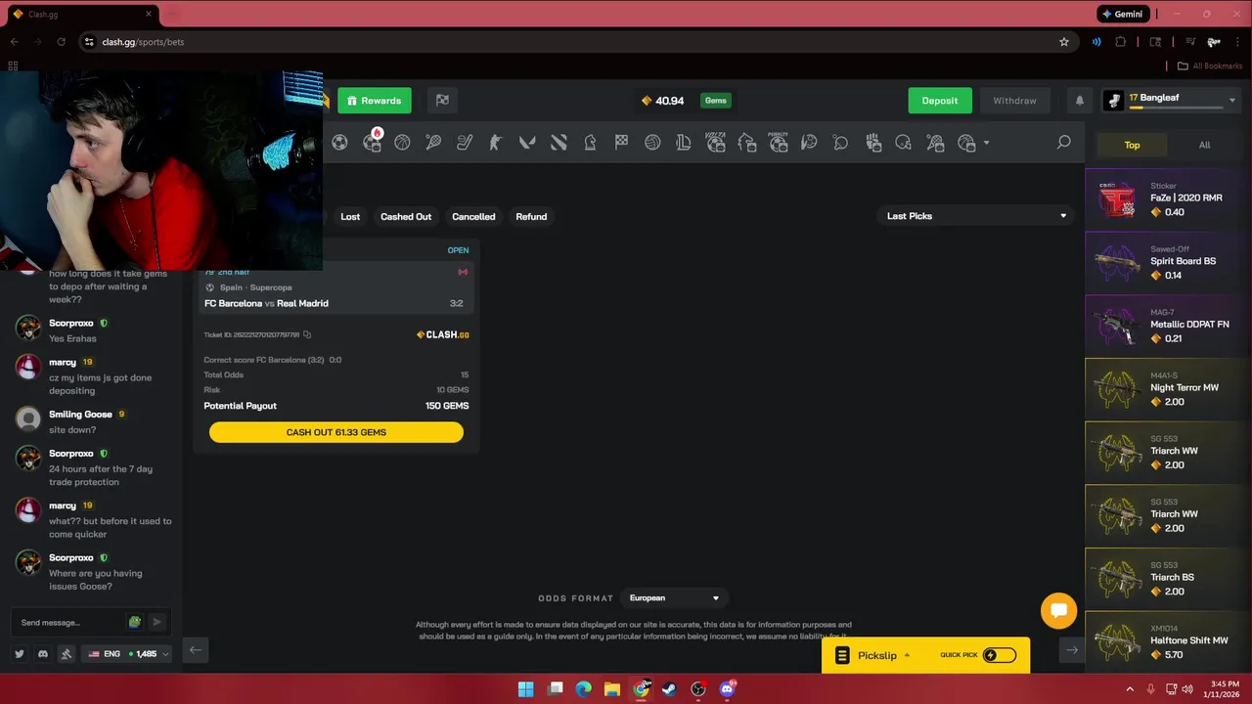Open FaZe 2020 RMR sticker drop
The width and height of the screenshot is (1252, 704).
pyautogui.click(x=1168, y=198)
